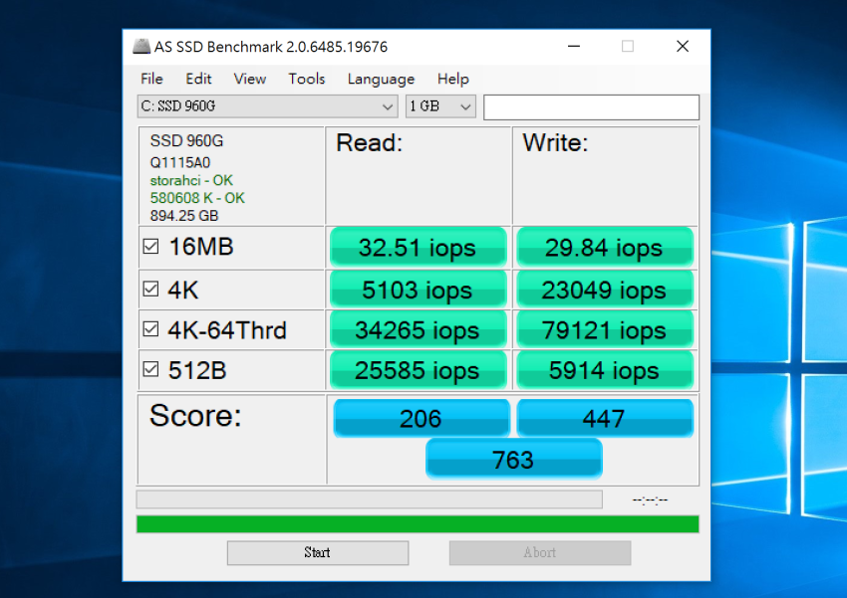Click the total score field showing 763
The height and width of the screenshot is (598, 847).
(513, 459)
